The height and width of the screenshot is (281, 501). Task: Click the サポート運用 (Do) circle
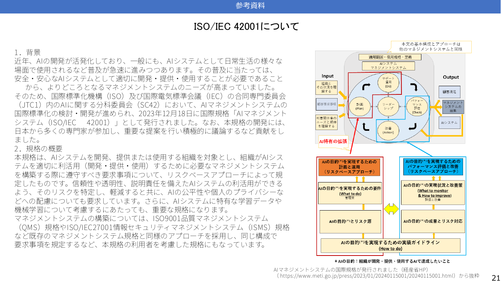(x=389, y=82)
